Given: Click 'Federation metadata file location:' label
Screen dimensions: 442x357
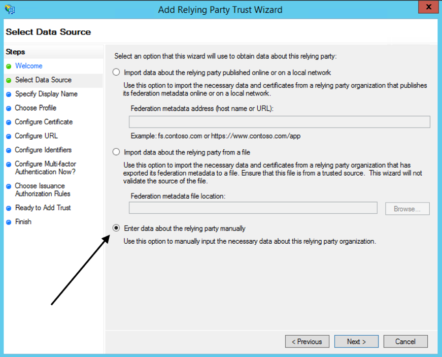Looking at the screenshot, I should coord(178,196).
